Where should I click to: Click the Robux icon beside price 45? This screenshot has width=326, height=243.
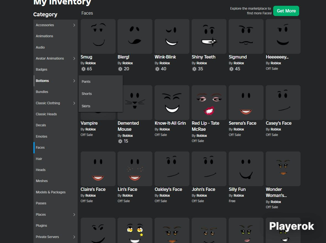coord(231,69)
